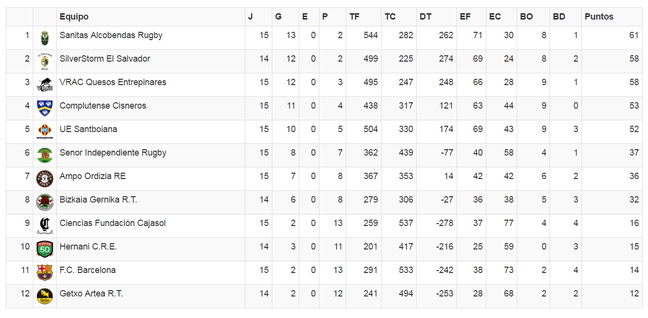Click the Getxo Artea R.T. yellow logo
The height and width of the screenshot is (318, 648).
coord(45,296)
